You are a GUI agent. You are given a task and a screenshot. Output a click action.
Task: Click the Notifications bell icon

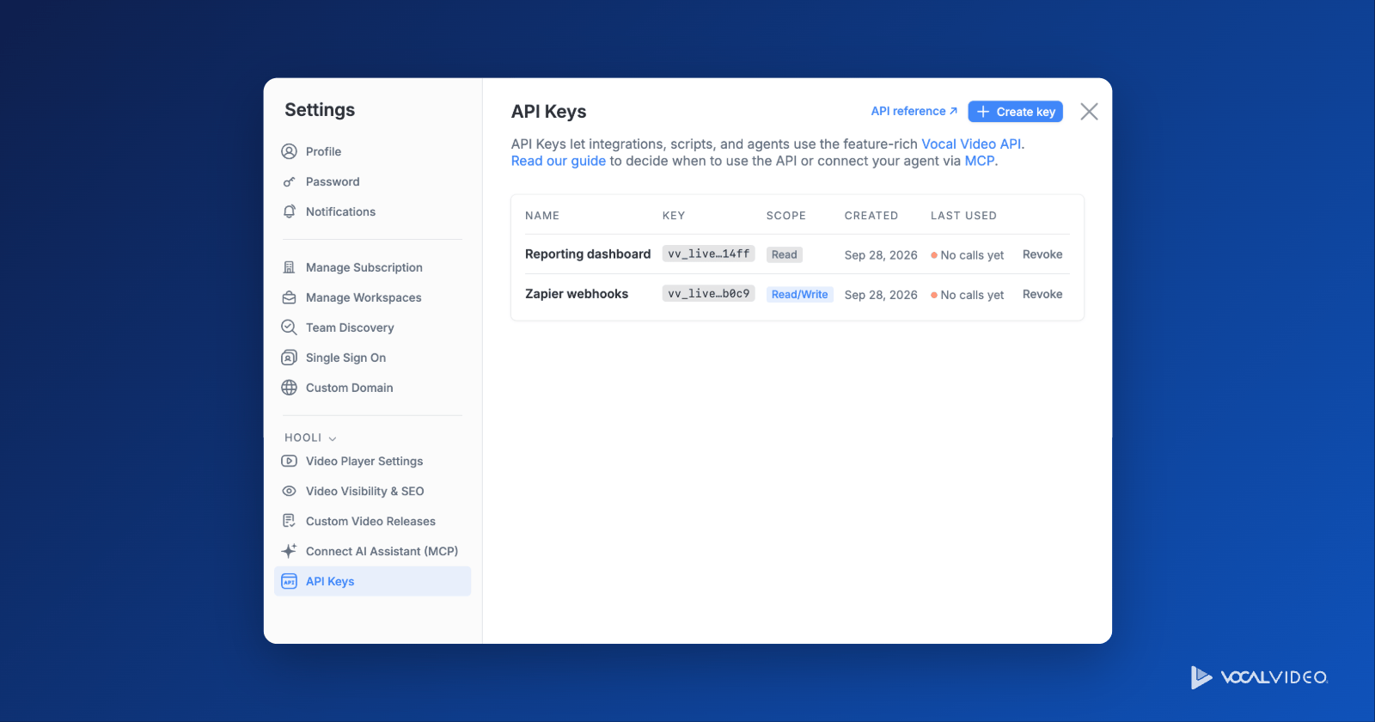coord(290,211)
